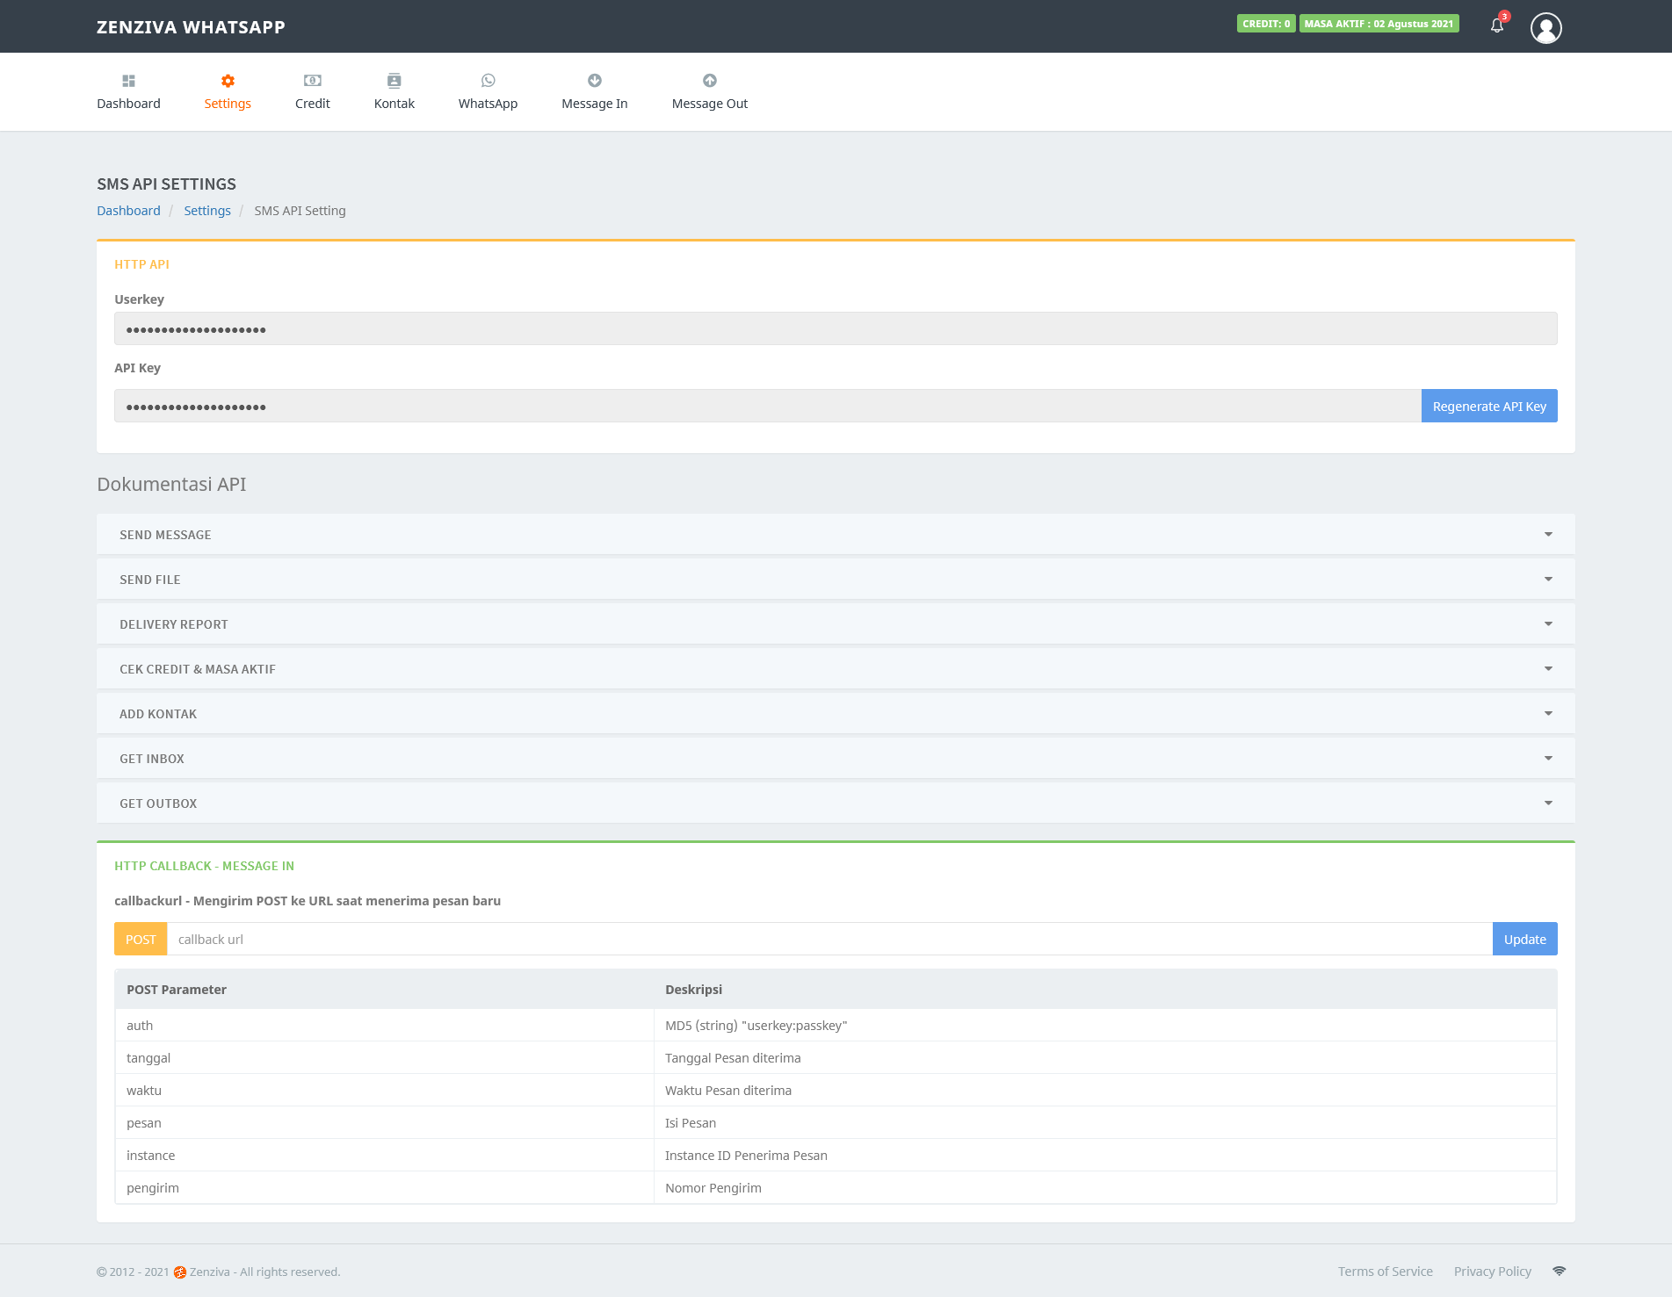The image size is (1672, 1297).
Task: Open the Credit menu label
Action: point(313,104)
